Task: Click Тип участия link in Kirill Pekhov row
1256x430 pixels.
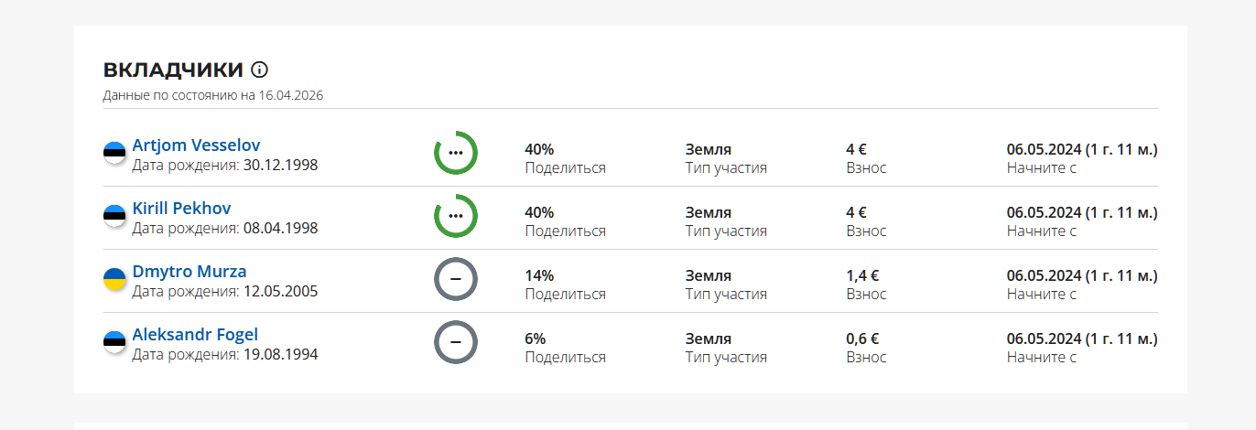Action: point(726,231)
